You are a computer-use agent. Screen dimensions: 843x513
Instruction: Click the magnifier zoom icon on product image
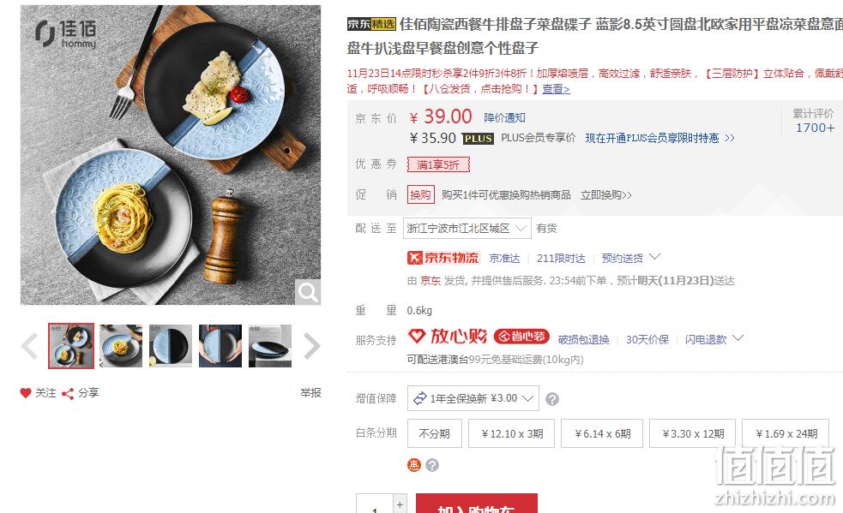(308, 292)
